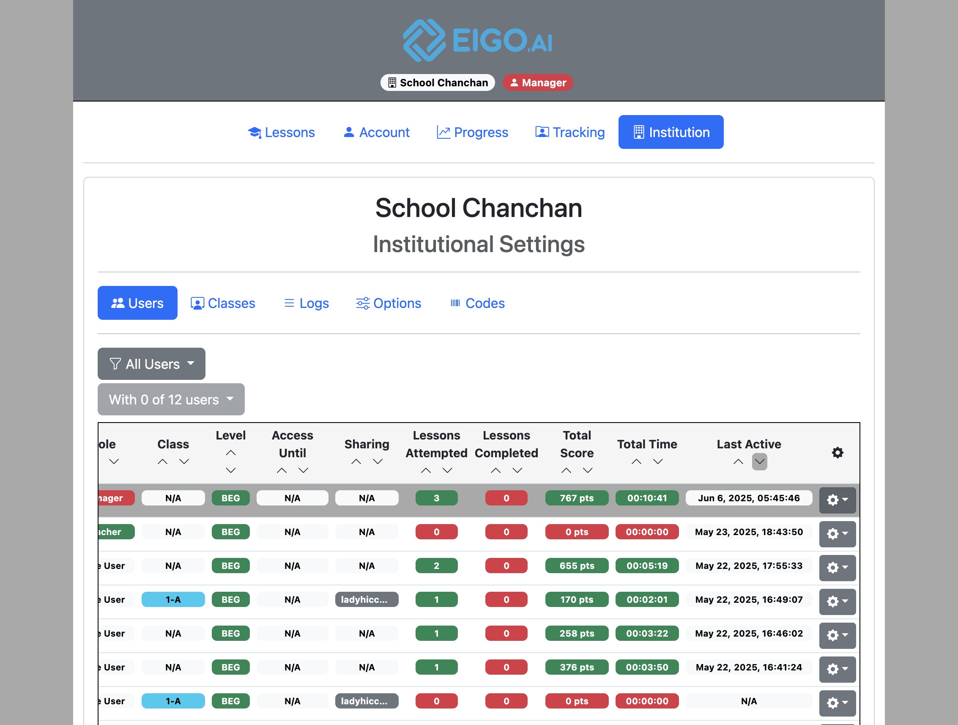Sort Sharing column descending
958x725 pixels.
click(378, 461)
